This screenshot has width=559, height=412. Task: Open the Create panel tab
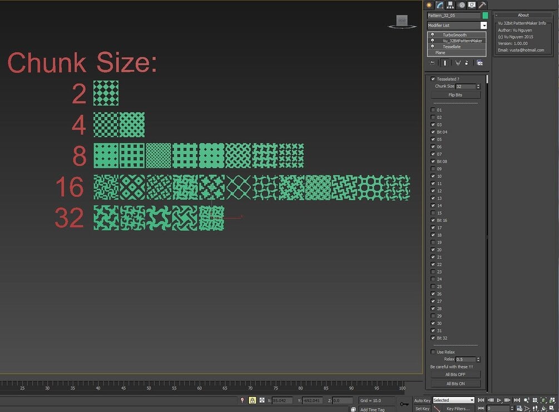(429, 5)
